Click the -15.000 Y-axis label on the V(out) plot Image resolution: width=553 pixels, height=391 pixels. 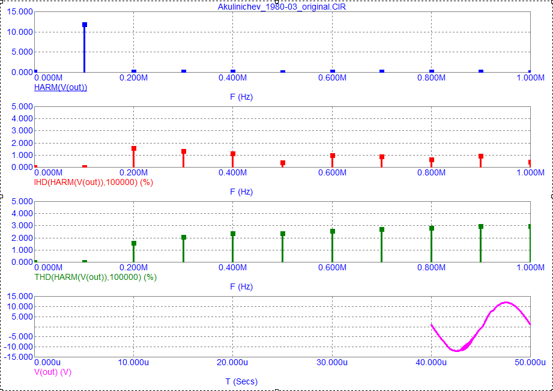click(19, 357)
